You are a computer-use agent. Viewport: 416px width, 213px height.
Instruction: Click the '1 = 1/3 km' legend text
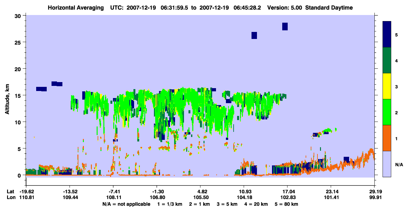coord(170,204)
